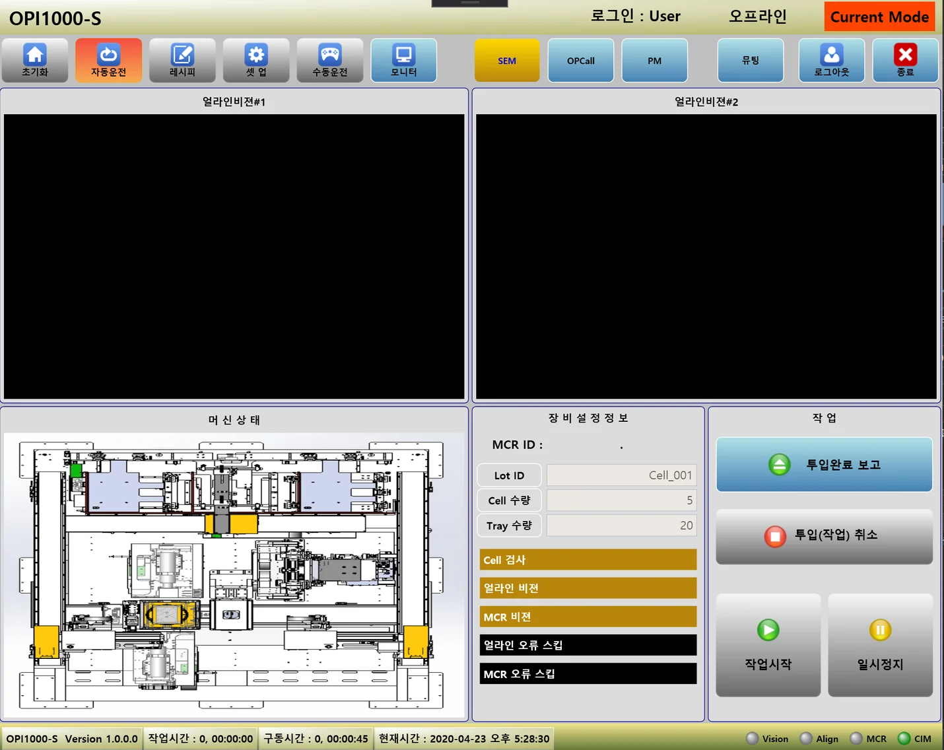Start work with 작업시작 play button
The height and width of the screenshot is (750, 944).
tap(768, 645)
